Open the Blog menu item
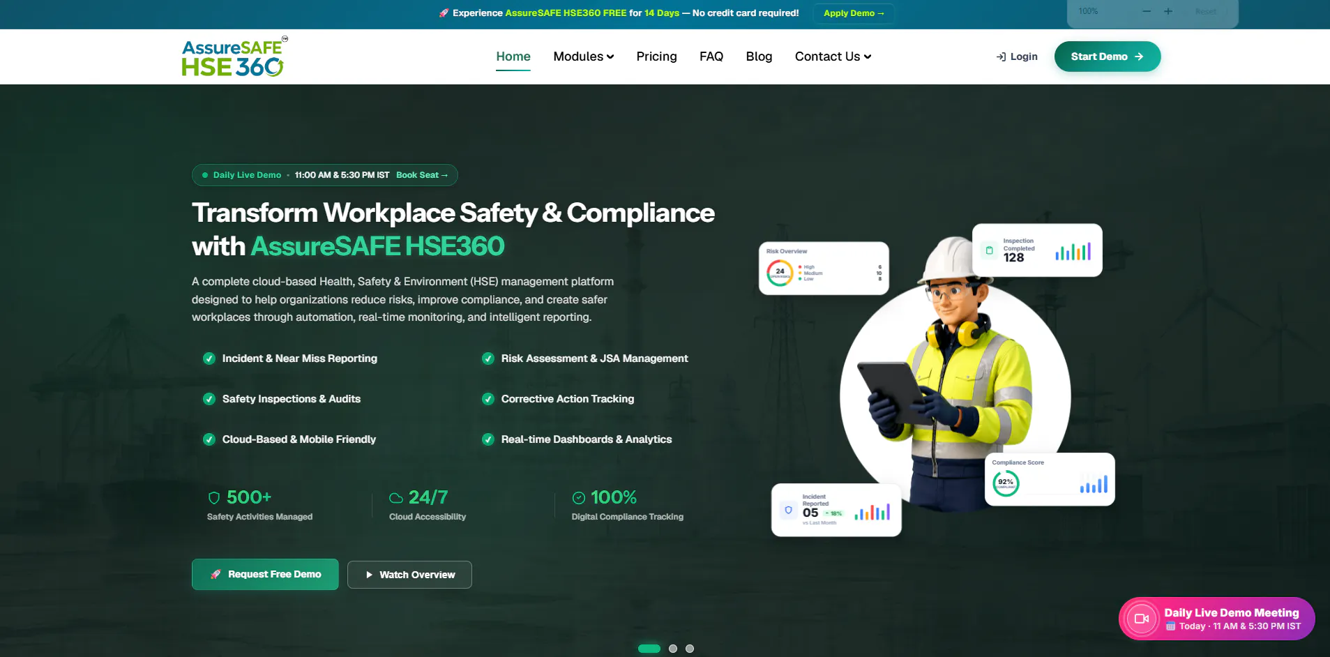The width and height of the screenshot is (1330, 657). [x=759, y=56]
